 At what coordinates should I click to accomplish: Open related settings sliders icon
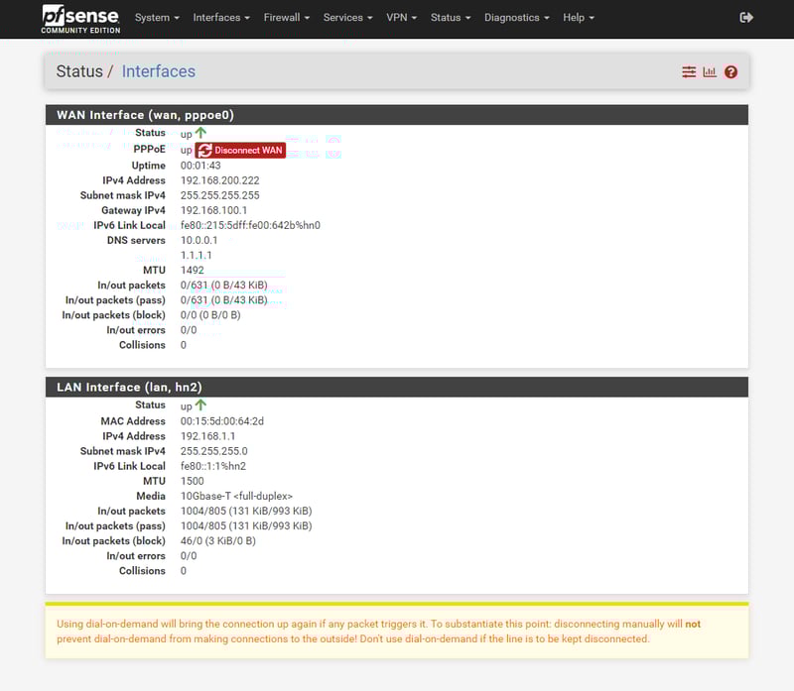[689, 72]
